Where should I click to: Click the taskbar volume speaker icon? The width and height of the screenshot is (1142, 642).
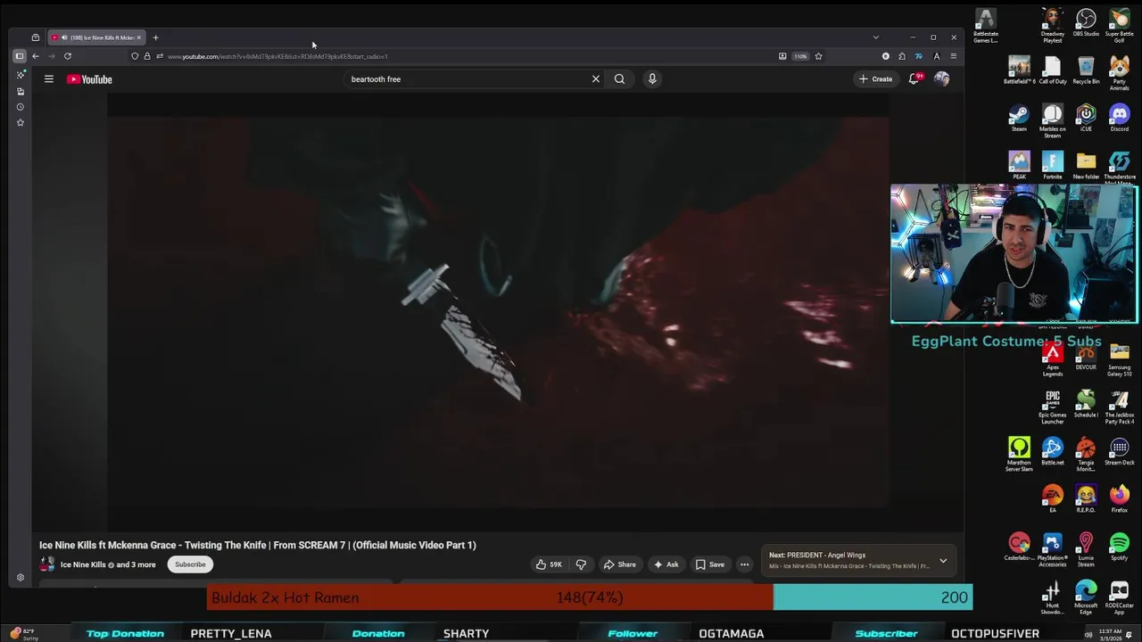pos(1088,635)
